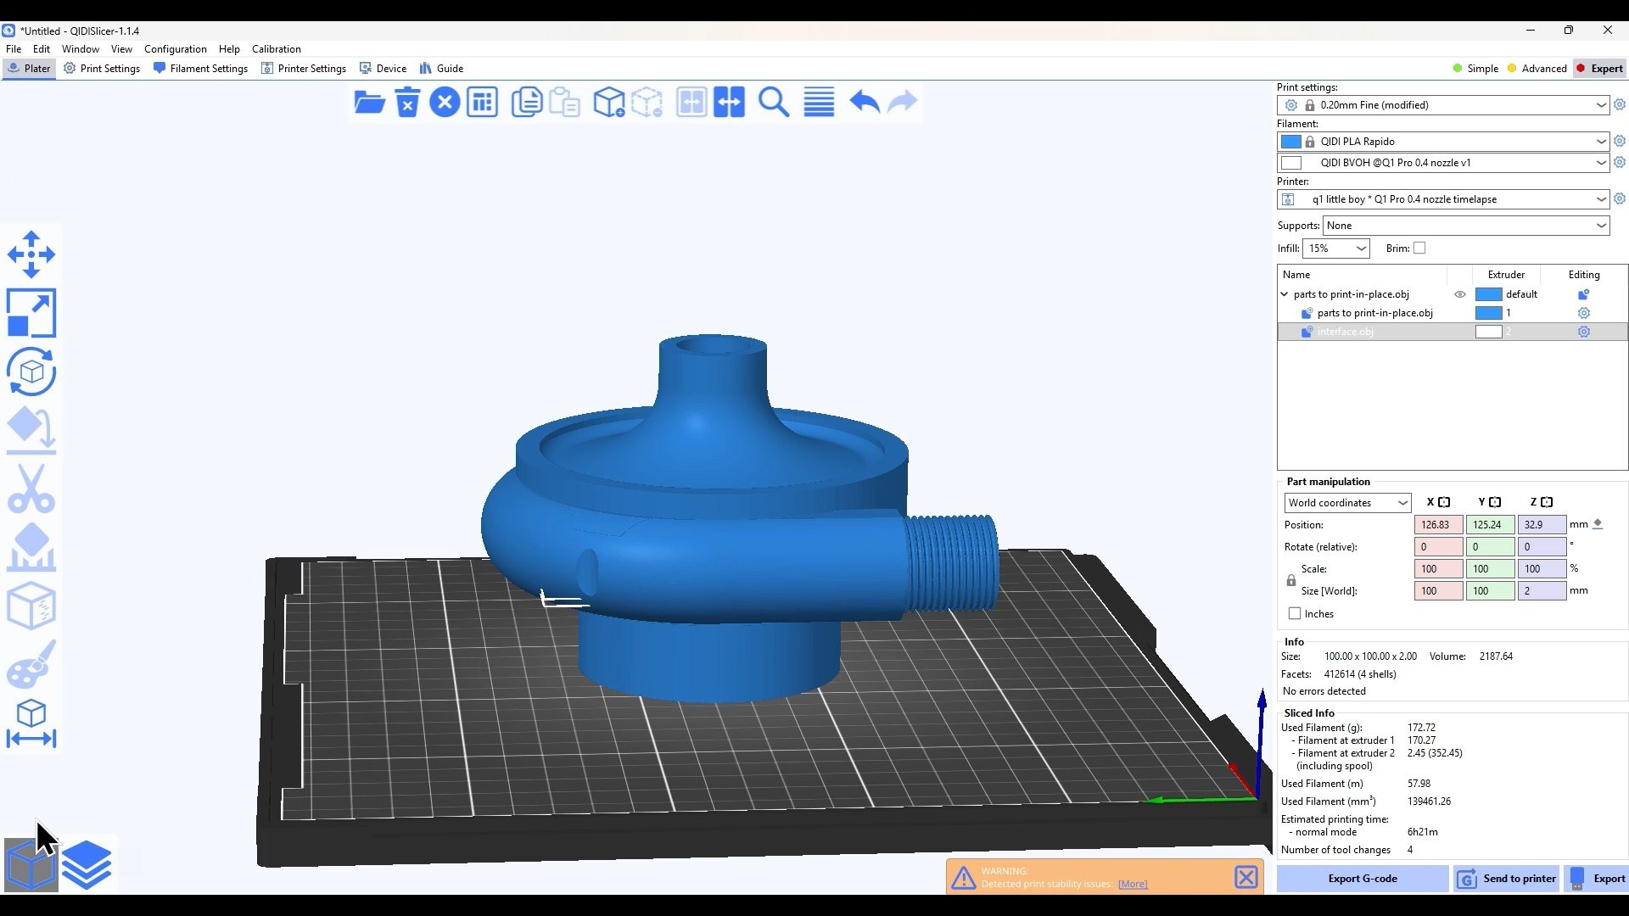This screenshot has width=1629, height=916.
Task: Click the Search magnifier icon in toolbar
Action: click(773, 103)
